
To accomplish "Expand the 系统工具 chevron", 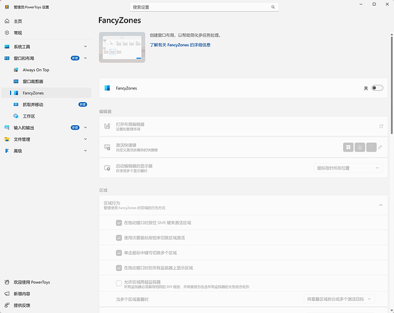I will tap(86, 46).
